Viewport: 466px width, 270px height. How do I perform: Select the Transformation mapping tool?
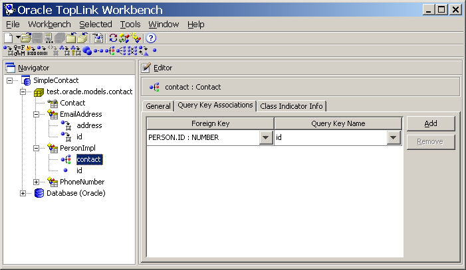point(144,50)
